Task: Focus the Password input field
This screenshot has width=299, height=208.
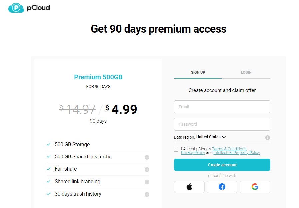Action: point(222,124)
